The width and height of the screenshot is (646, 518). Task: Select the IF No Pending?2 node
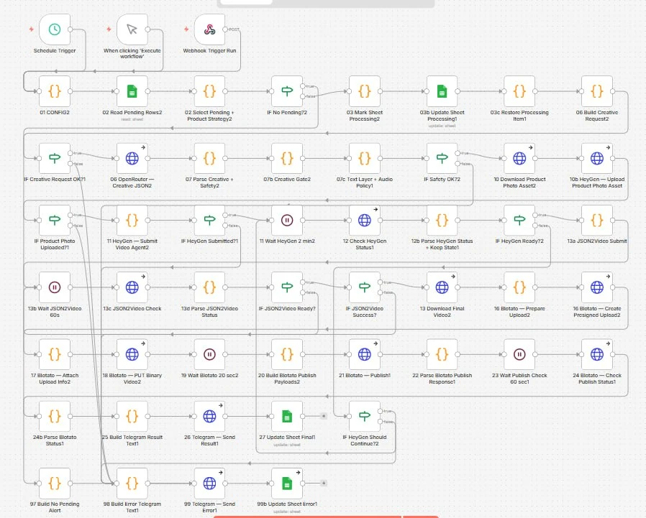click(x=287, y=91)
